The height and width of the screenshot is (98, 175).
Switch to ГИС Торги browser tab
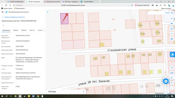[x=71, y=2]
